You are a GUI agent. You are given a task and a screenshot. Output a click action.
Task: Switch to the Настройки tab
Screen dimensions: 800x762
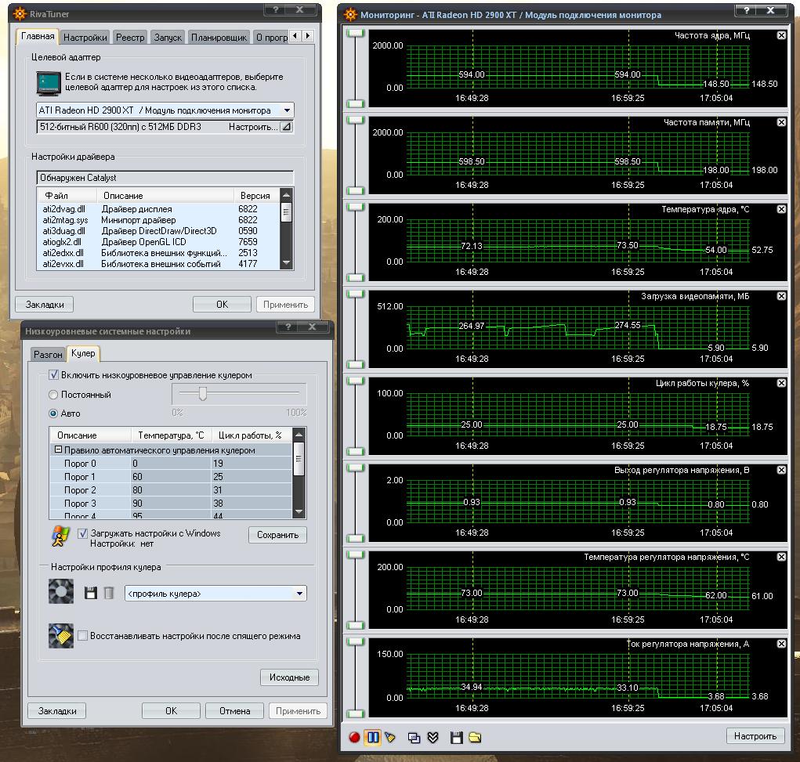(85, 38)
